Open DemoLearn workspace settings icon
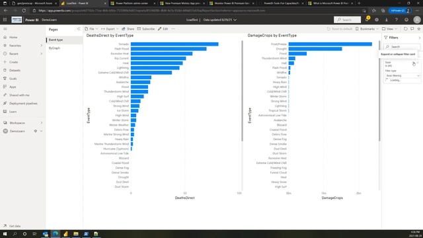423x238 pixels. point(35,131)
